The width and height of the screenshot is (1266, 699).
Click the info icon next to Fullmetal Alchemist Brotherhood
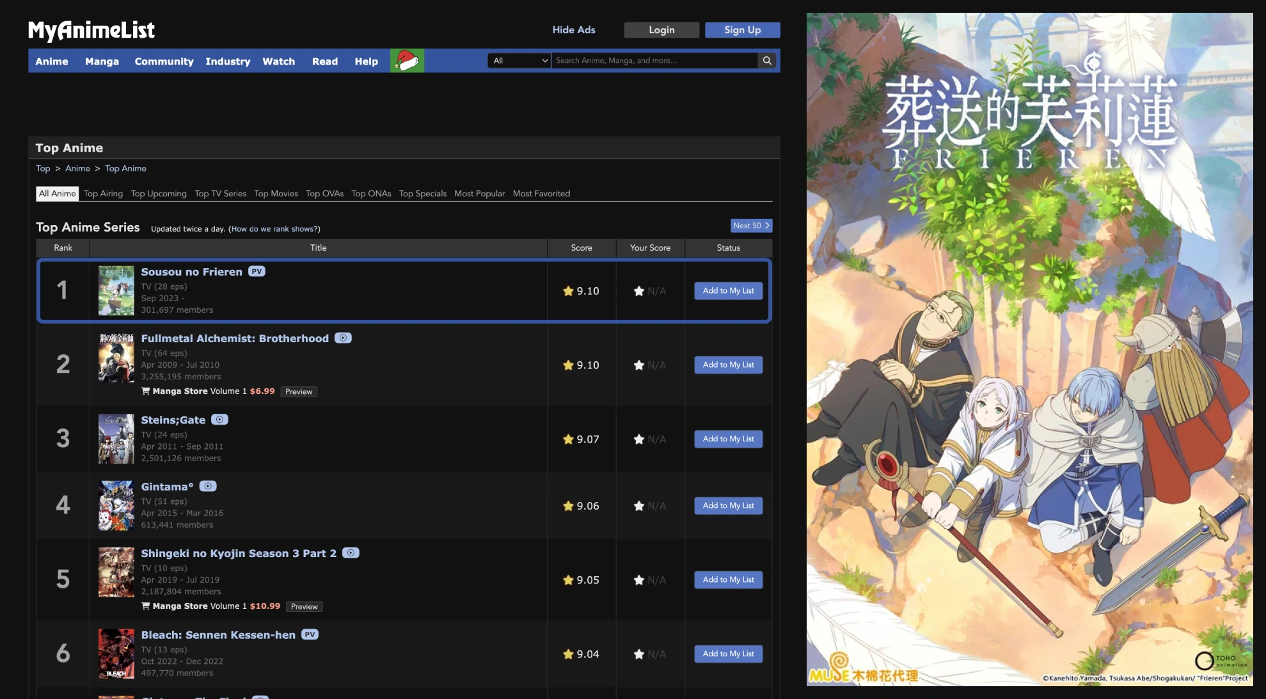[x=342, y=338]
